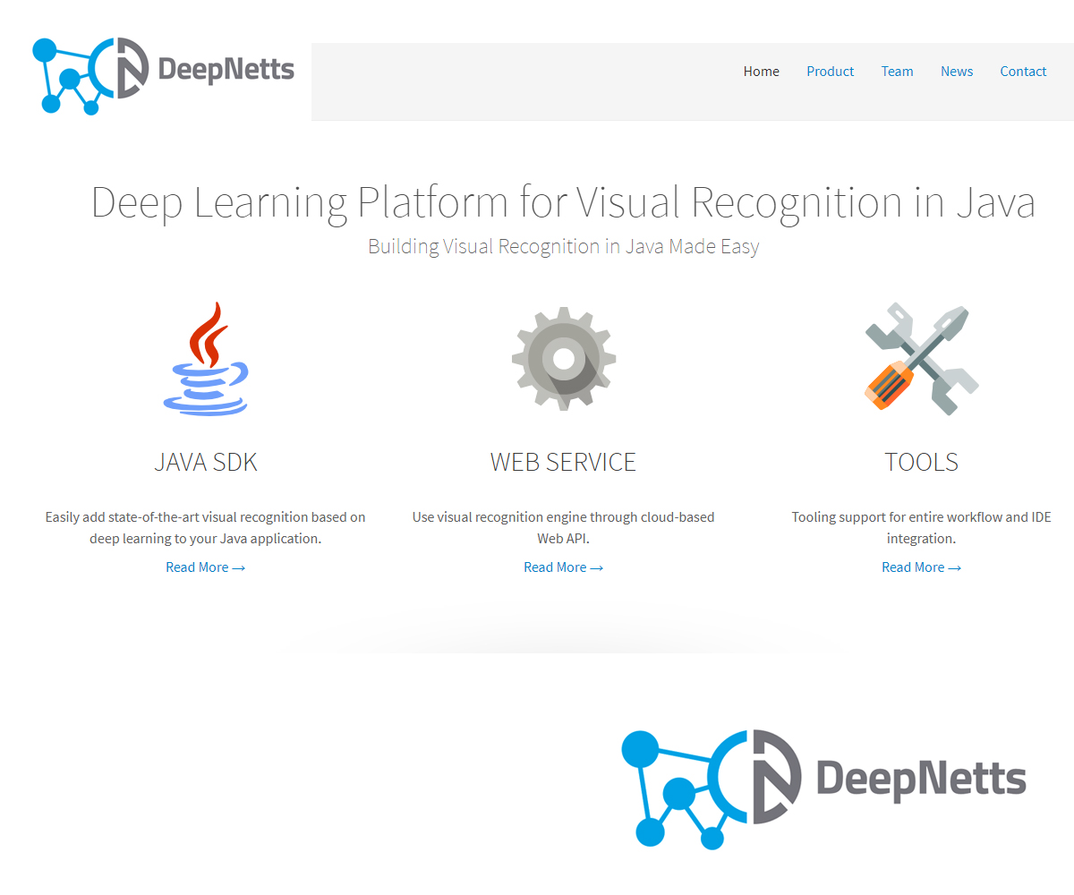
Task: Click the Java coffee cup icon
Action: 206,358
